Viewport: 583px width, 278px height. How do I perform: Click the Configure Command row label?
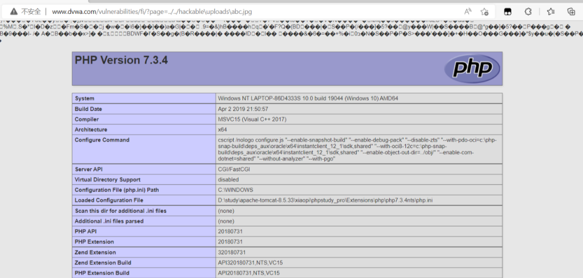102,140
